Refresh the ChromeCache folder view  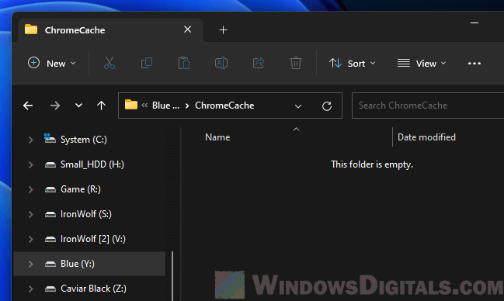pos(327,106)
